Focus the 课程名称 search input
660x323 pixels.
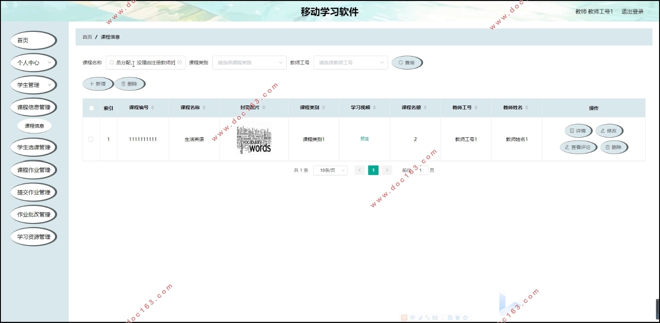tap(146, 63)
